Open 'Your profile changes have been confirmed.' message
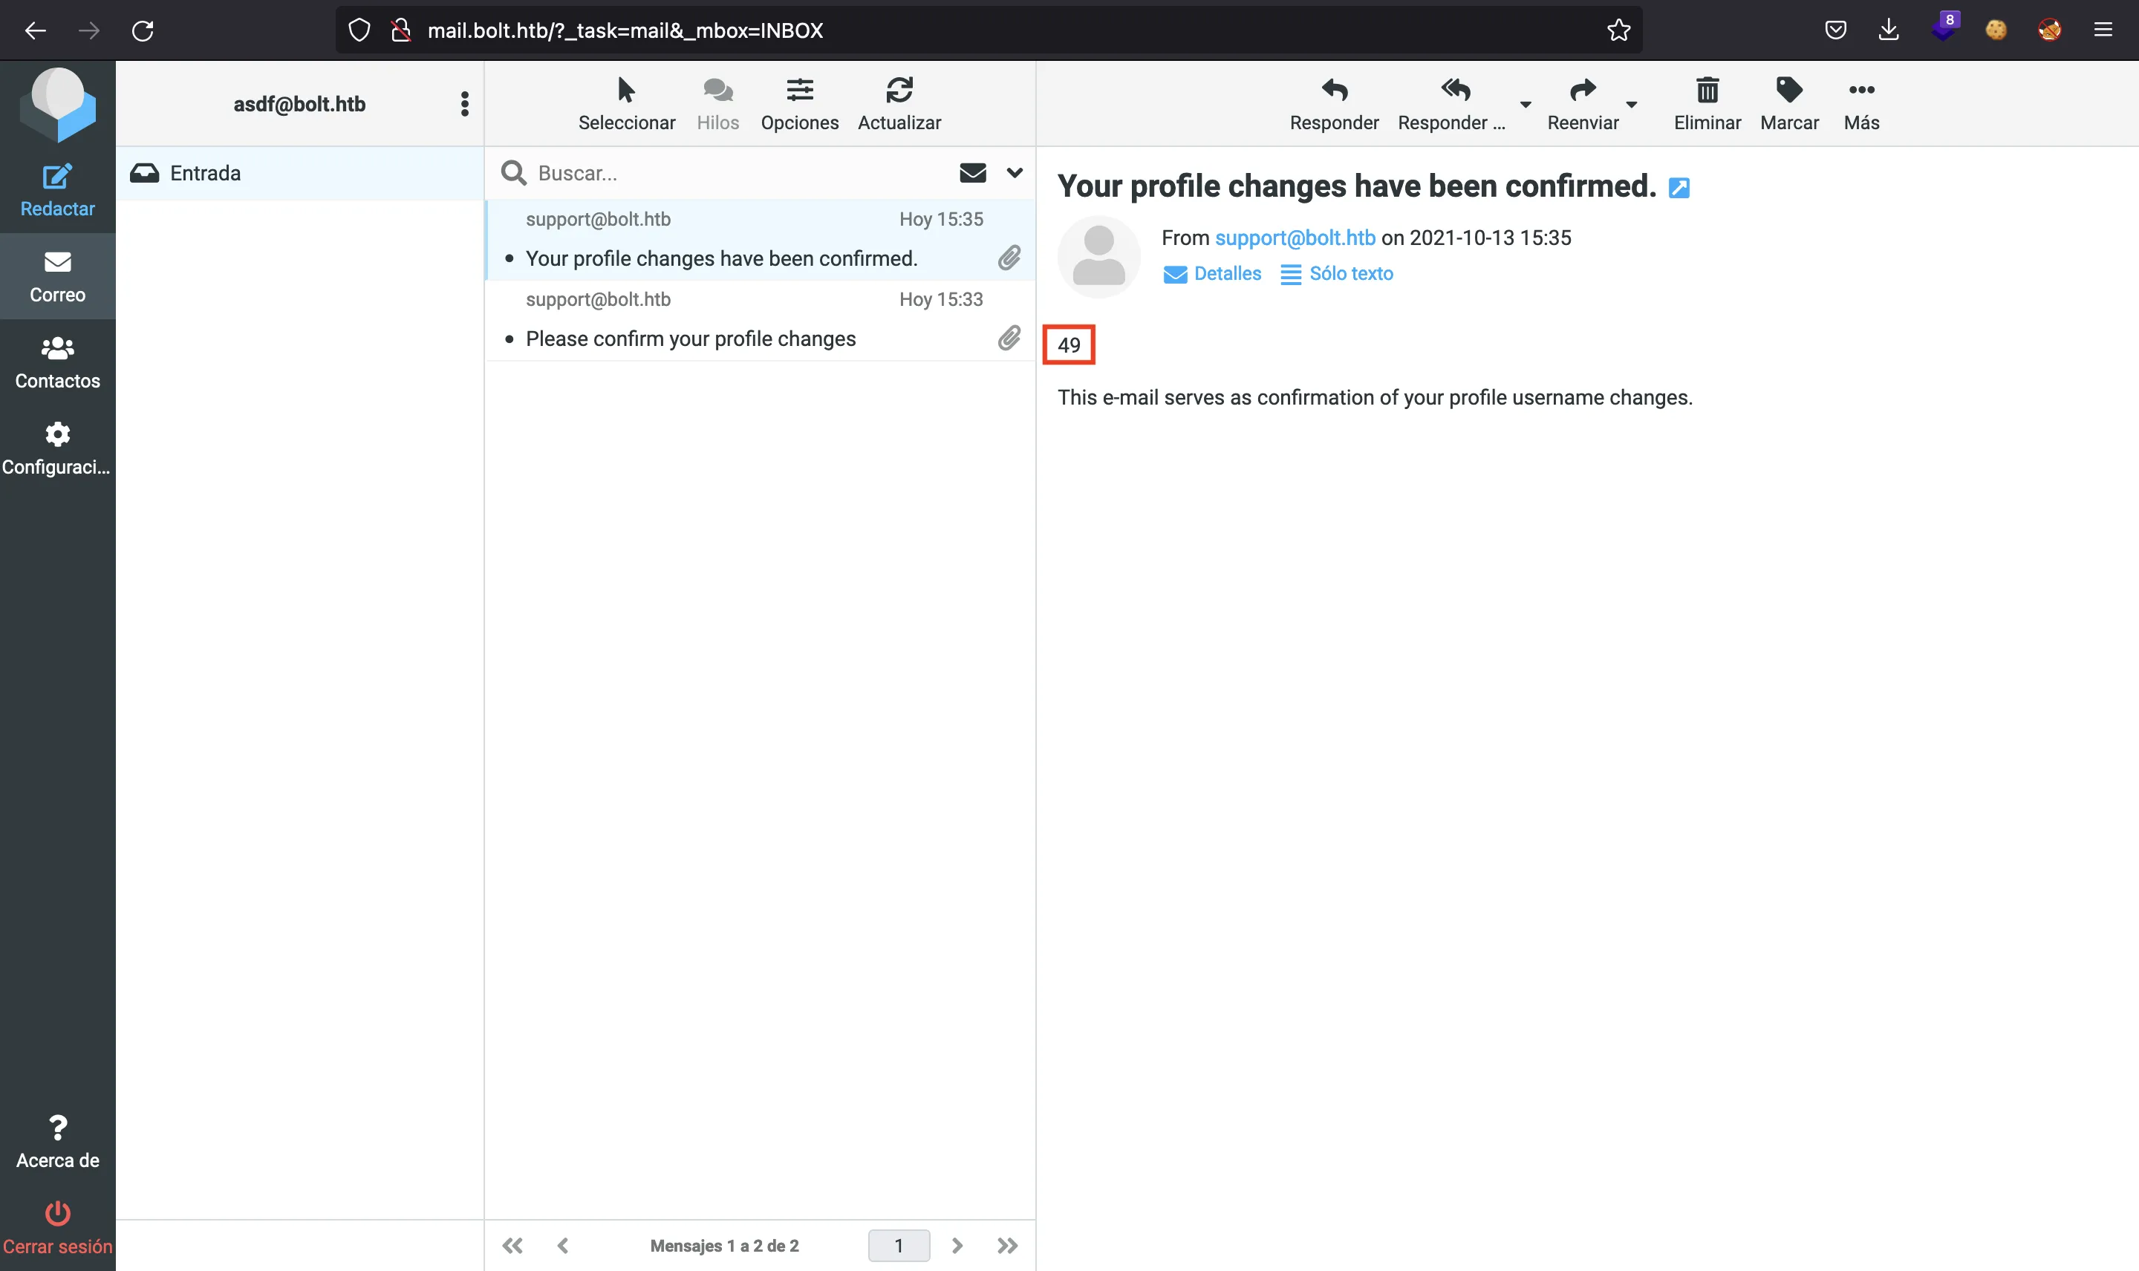This screenshot has width=2139, height=1271. (761, 240)
